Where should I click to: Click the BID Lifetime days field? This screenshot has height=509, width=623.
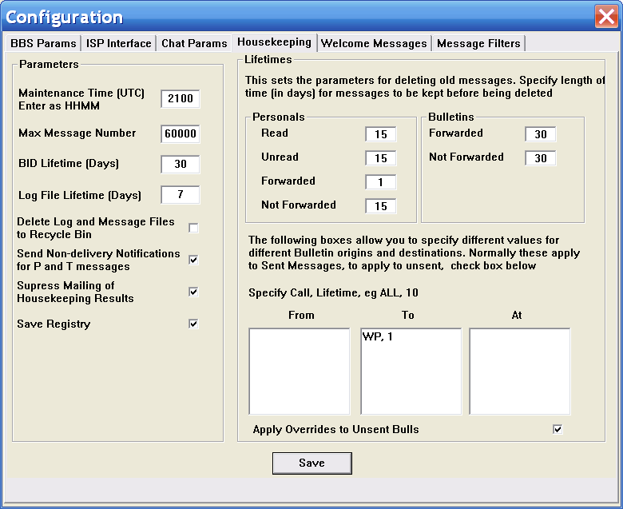(180, 165)
